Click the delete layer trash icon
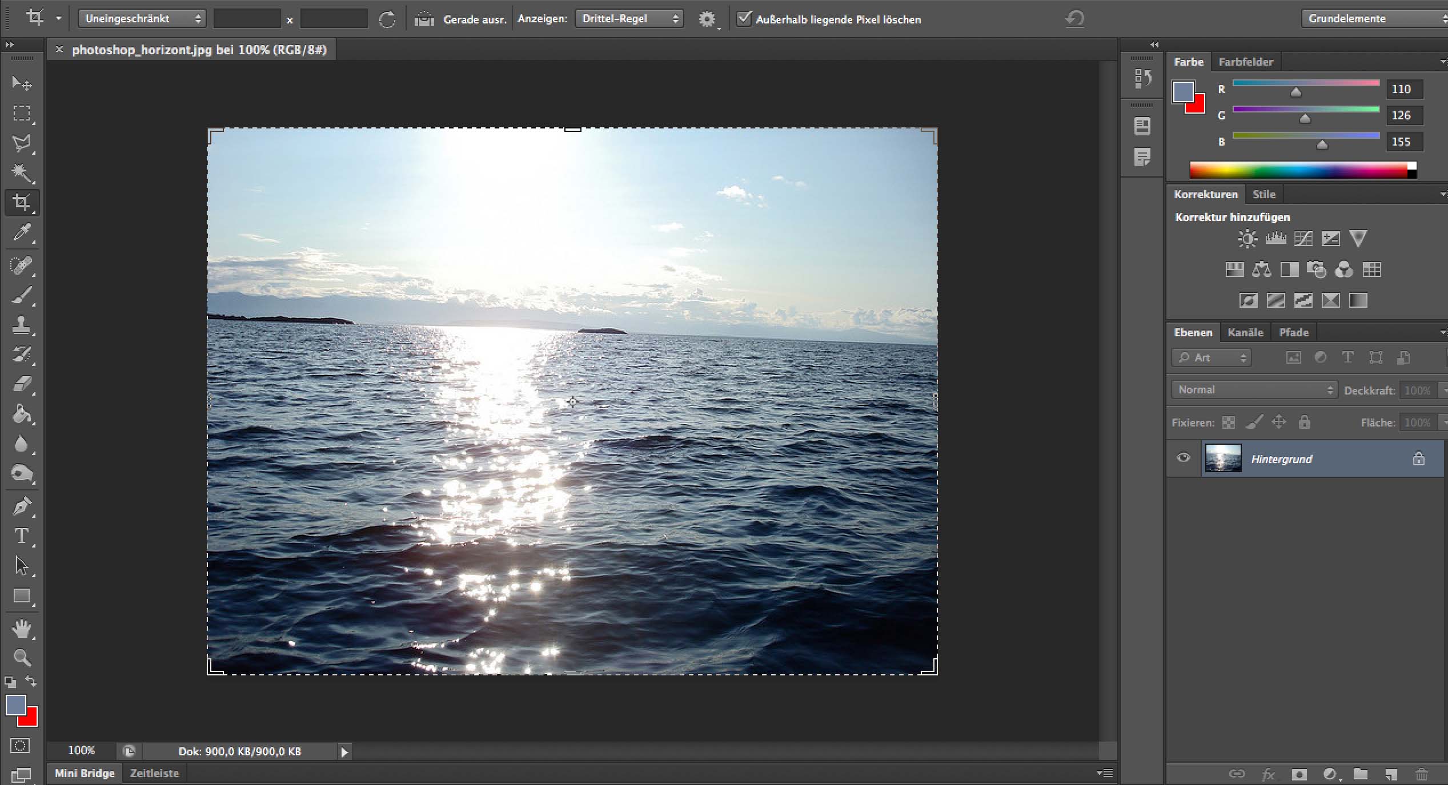The height and width of the screenshot is (785, 1448). [x=1421, y=774]
